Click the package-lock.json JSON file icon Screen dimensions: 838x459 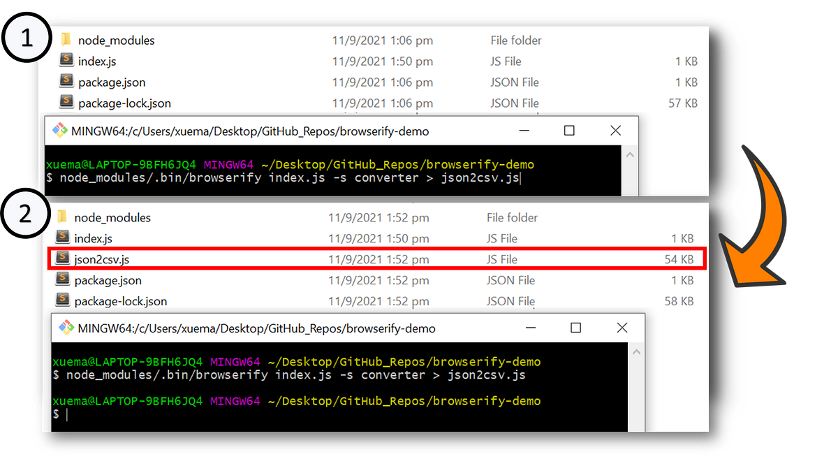tap(65, 103)
